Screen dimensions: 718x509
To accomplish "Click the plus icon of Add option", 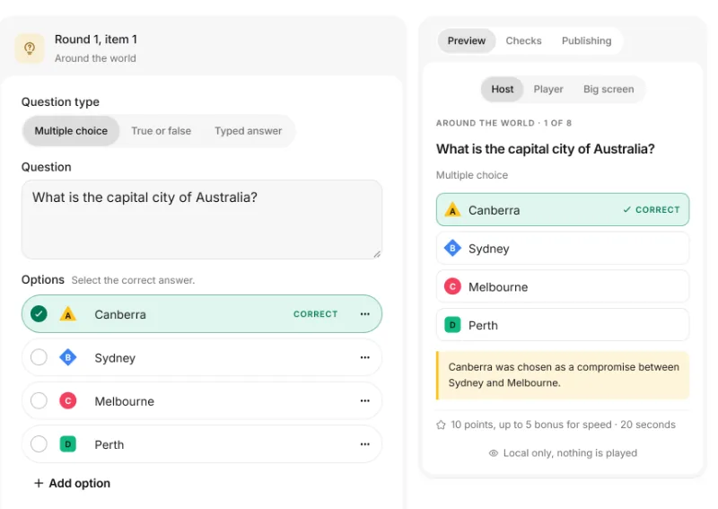I will coord(39,483).
